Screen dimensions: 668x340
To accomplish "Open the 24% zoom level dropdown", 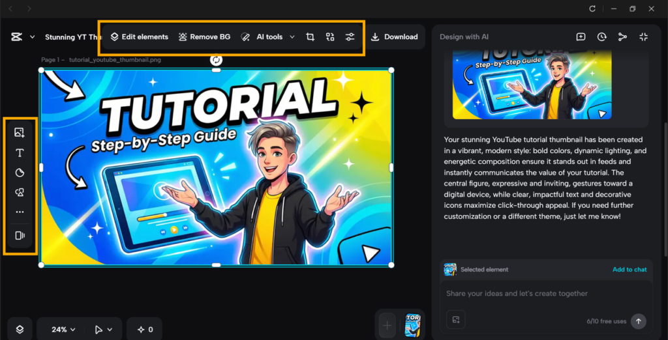I will click(63, 330).
